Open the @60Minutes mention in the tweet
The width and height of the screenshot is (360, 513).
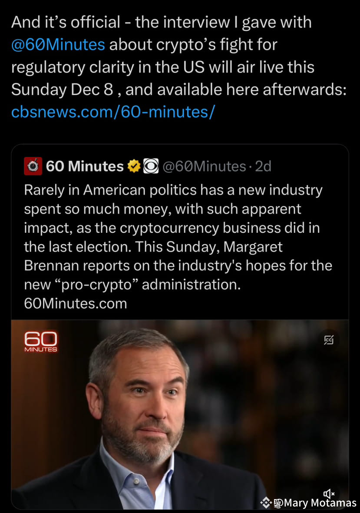point(58,44)
